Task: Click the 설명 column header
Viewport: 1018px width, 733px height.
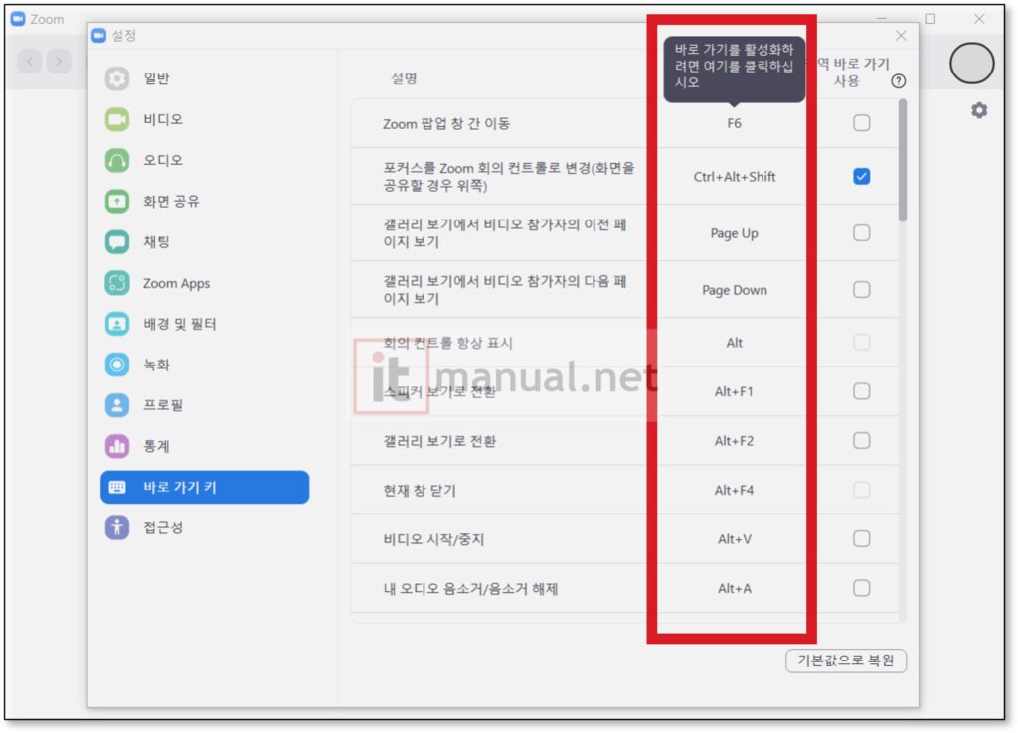Action: coord(404,78)
